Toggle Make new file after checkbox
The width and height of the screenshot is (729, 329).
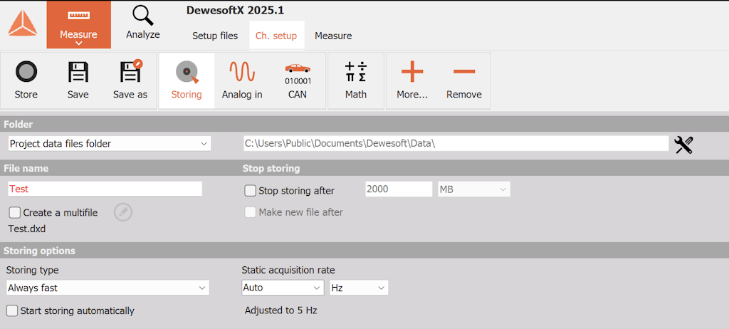(250, 212)
